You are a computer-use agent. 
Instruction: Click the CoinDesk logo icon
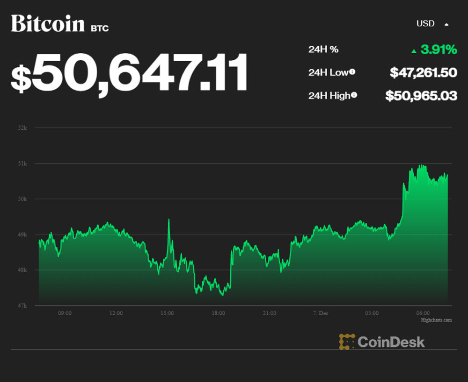[x=347, y=341]
